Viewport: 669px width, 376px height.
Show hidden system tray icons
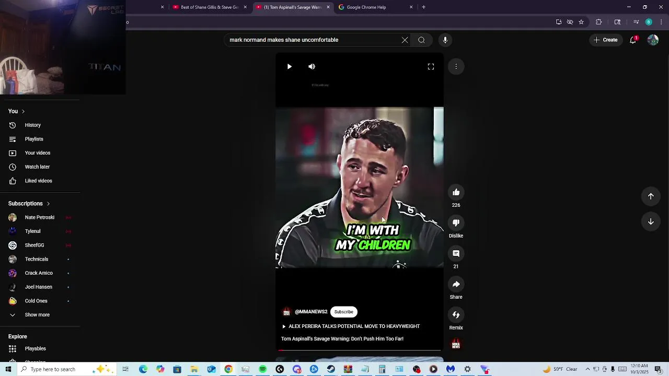point(587,369)
